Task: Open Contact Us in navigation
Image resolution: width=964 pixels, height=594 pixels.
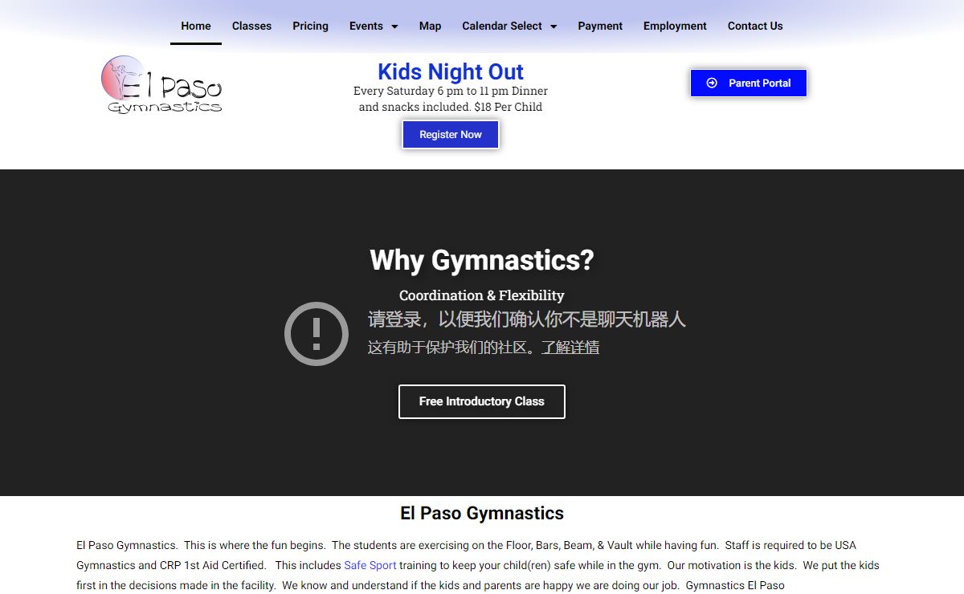Action: [x=755, y=26]
